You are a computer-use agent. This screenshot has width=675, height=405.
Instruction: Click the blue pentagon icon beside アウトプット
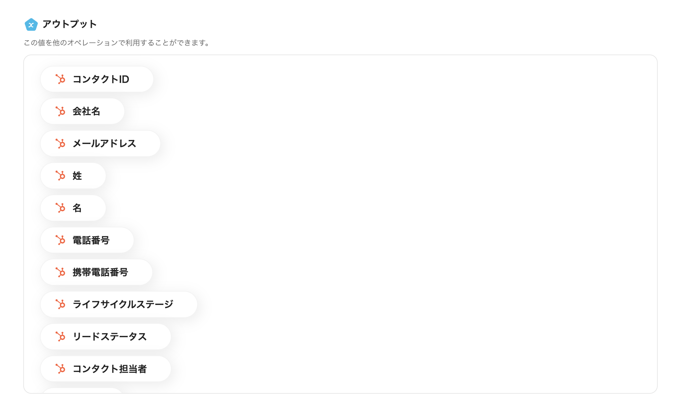point(31,24)
